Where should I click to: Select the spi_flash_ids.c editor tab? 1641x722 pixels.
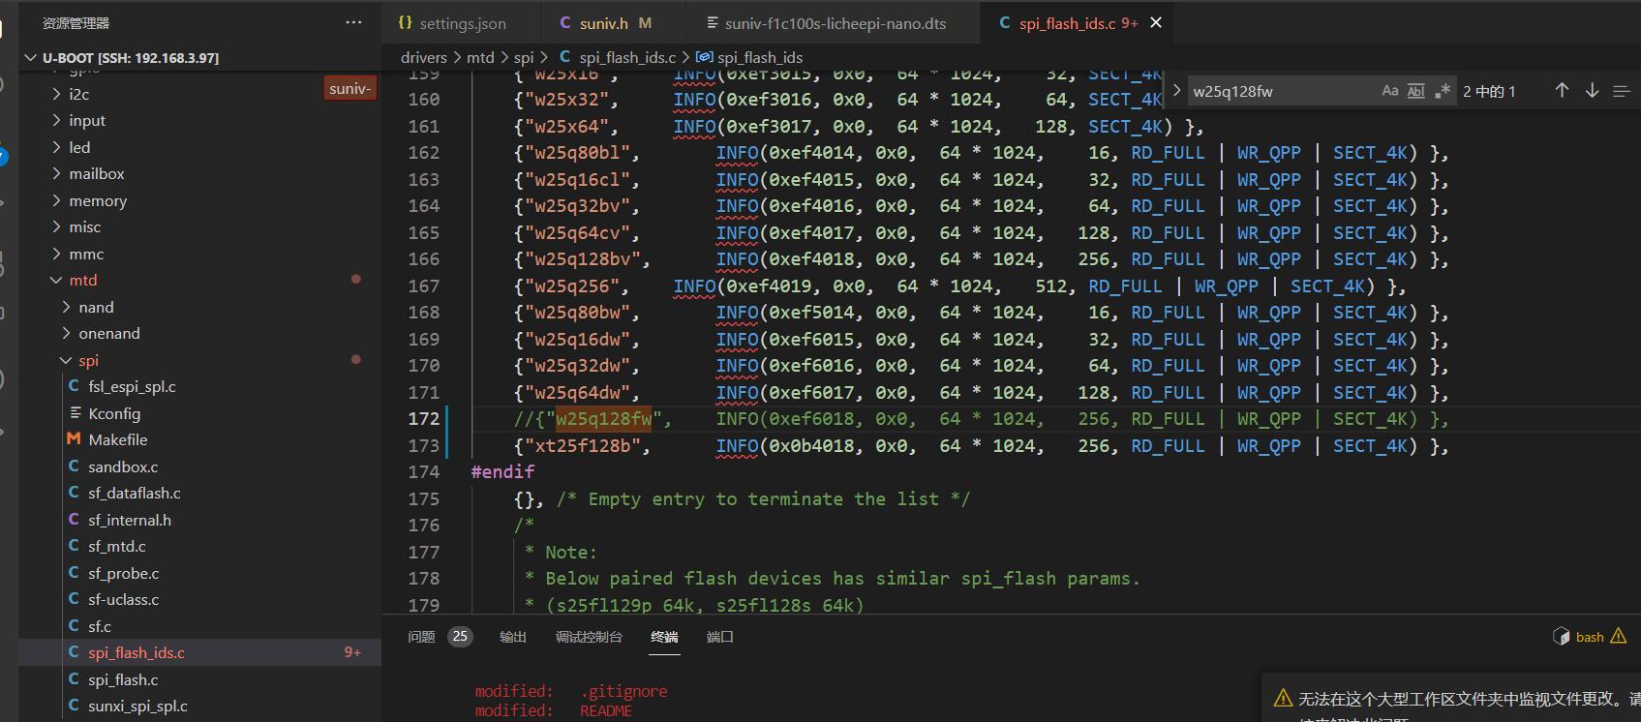tap(1068, 23)
